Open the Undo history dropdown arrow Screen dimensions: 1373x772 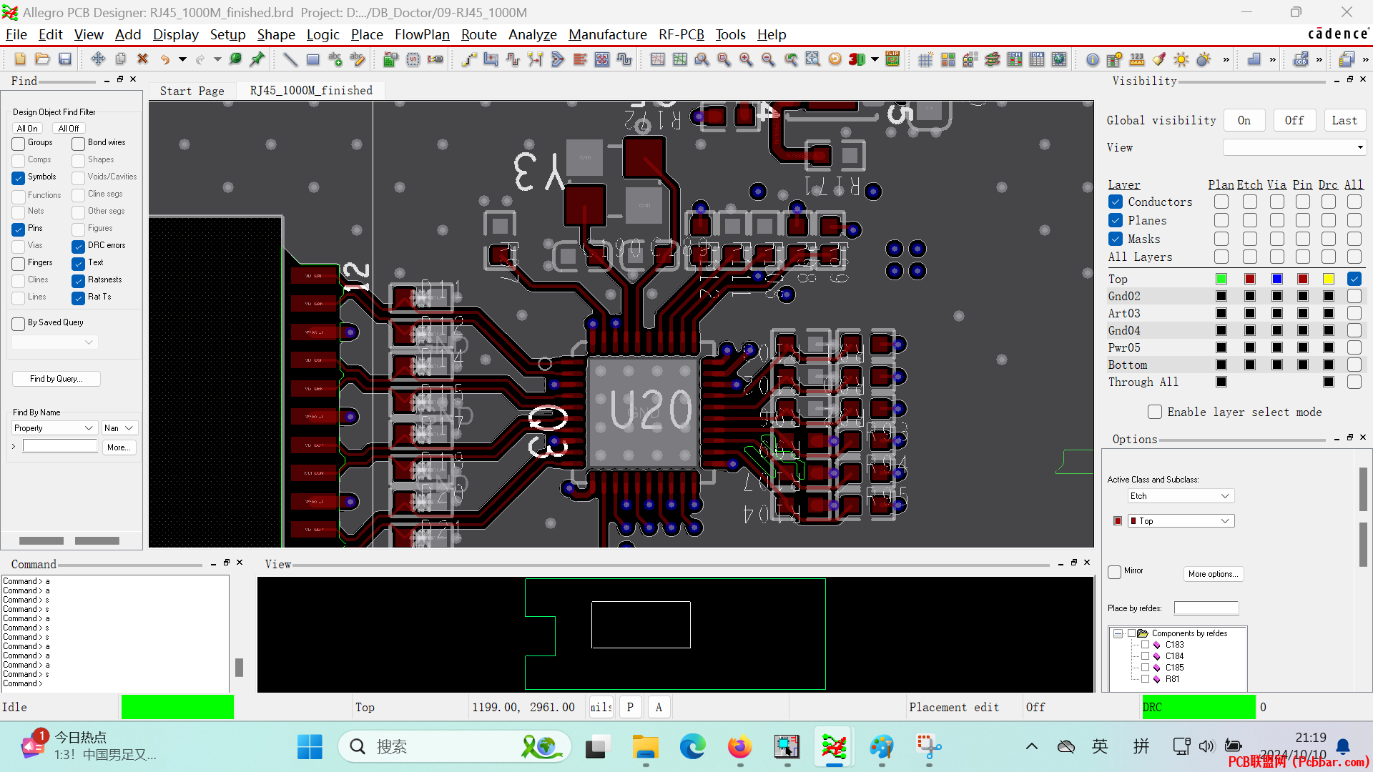pyautogui.click(x=182, y=59)
